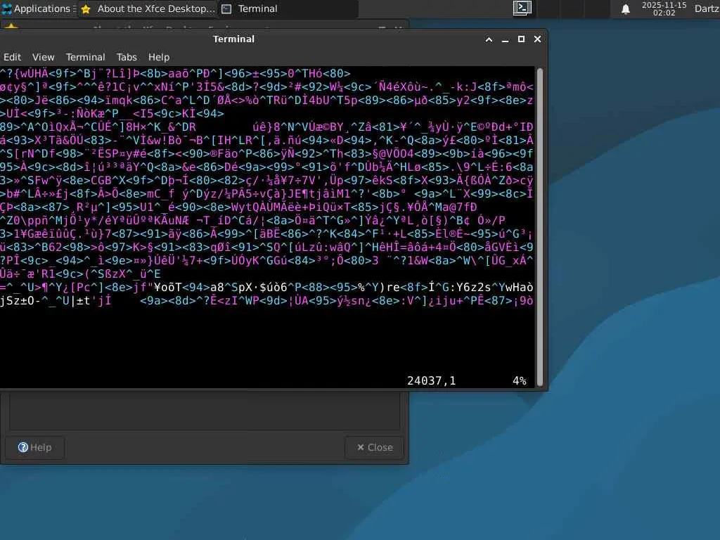
Task: Click the Terminal taskbar window button
Action: click(x=288, y=8)
